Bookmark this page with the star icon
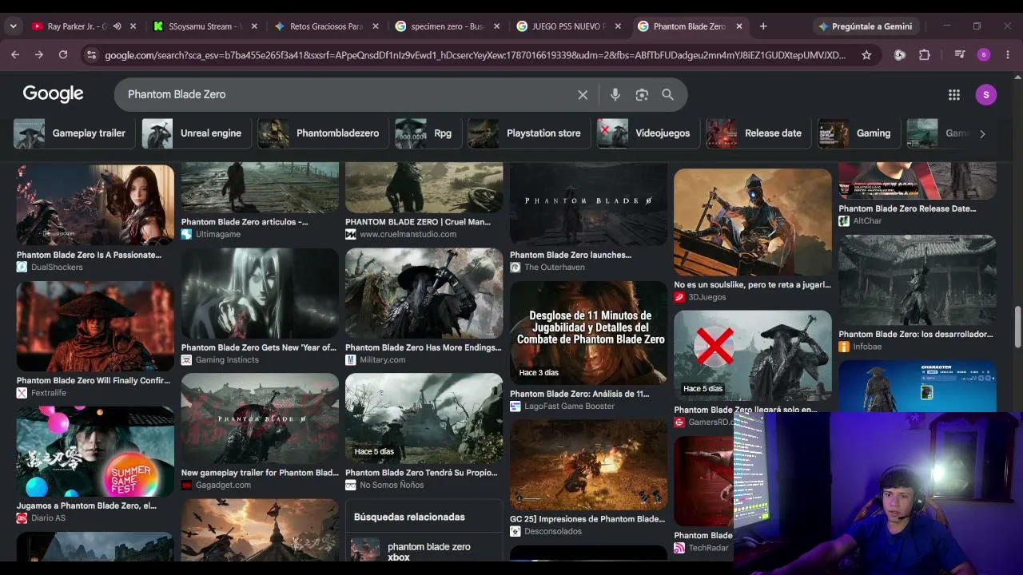This screenshot has height=575, width=1023. point(866,55)
